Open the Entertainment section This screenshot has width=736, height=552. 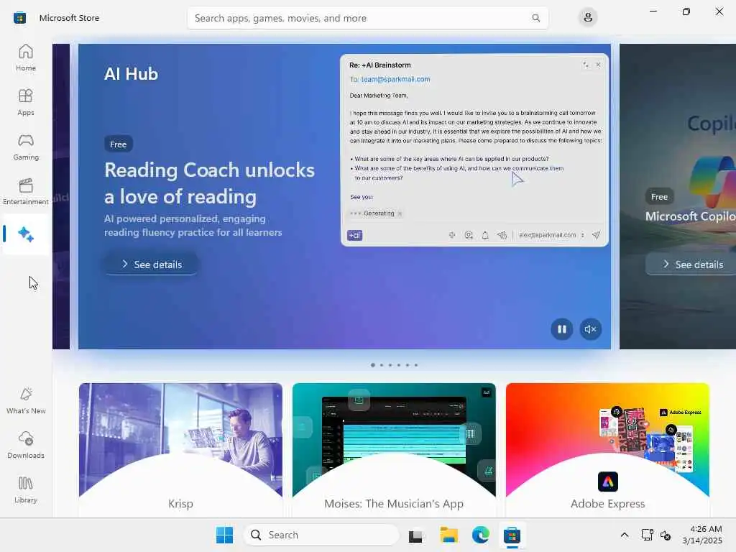[x=26, y=191]
